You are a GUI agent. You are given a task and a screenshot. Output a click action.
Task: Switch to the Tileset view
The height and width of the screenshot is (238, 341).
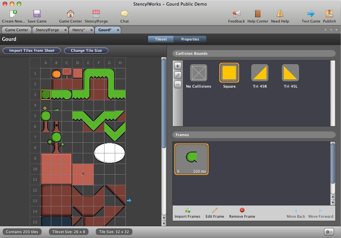click(161, 39)
